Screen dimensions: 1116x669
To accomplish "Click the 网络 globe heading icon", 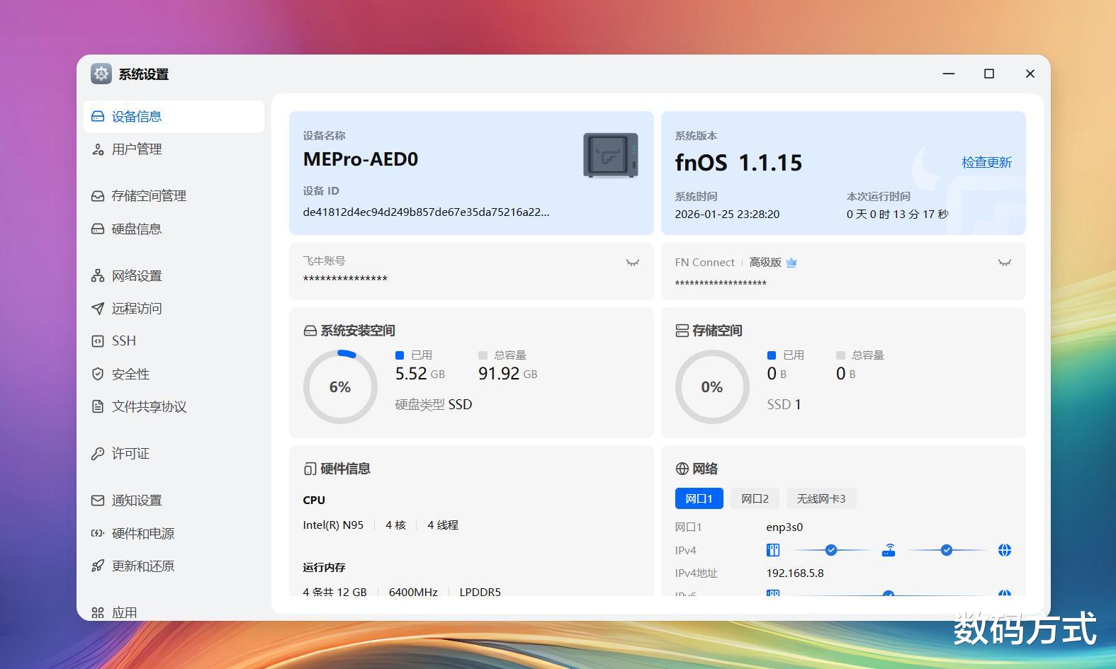I will pos(682,469).
